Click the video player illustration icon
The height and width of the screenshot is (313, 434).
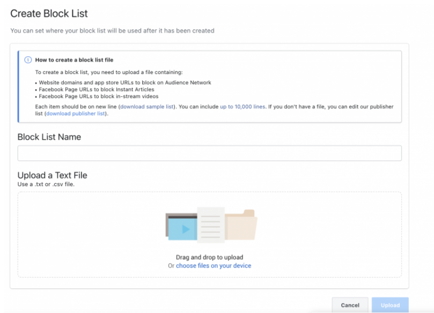click(x=181, y=226)
